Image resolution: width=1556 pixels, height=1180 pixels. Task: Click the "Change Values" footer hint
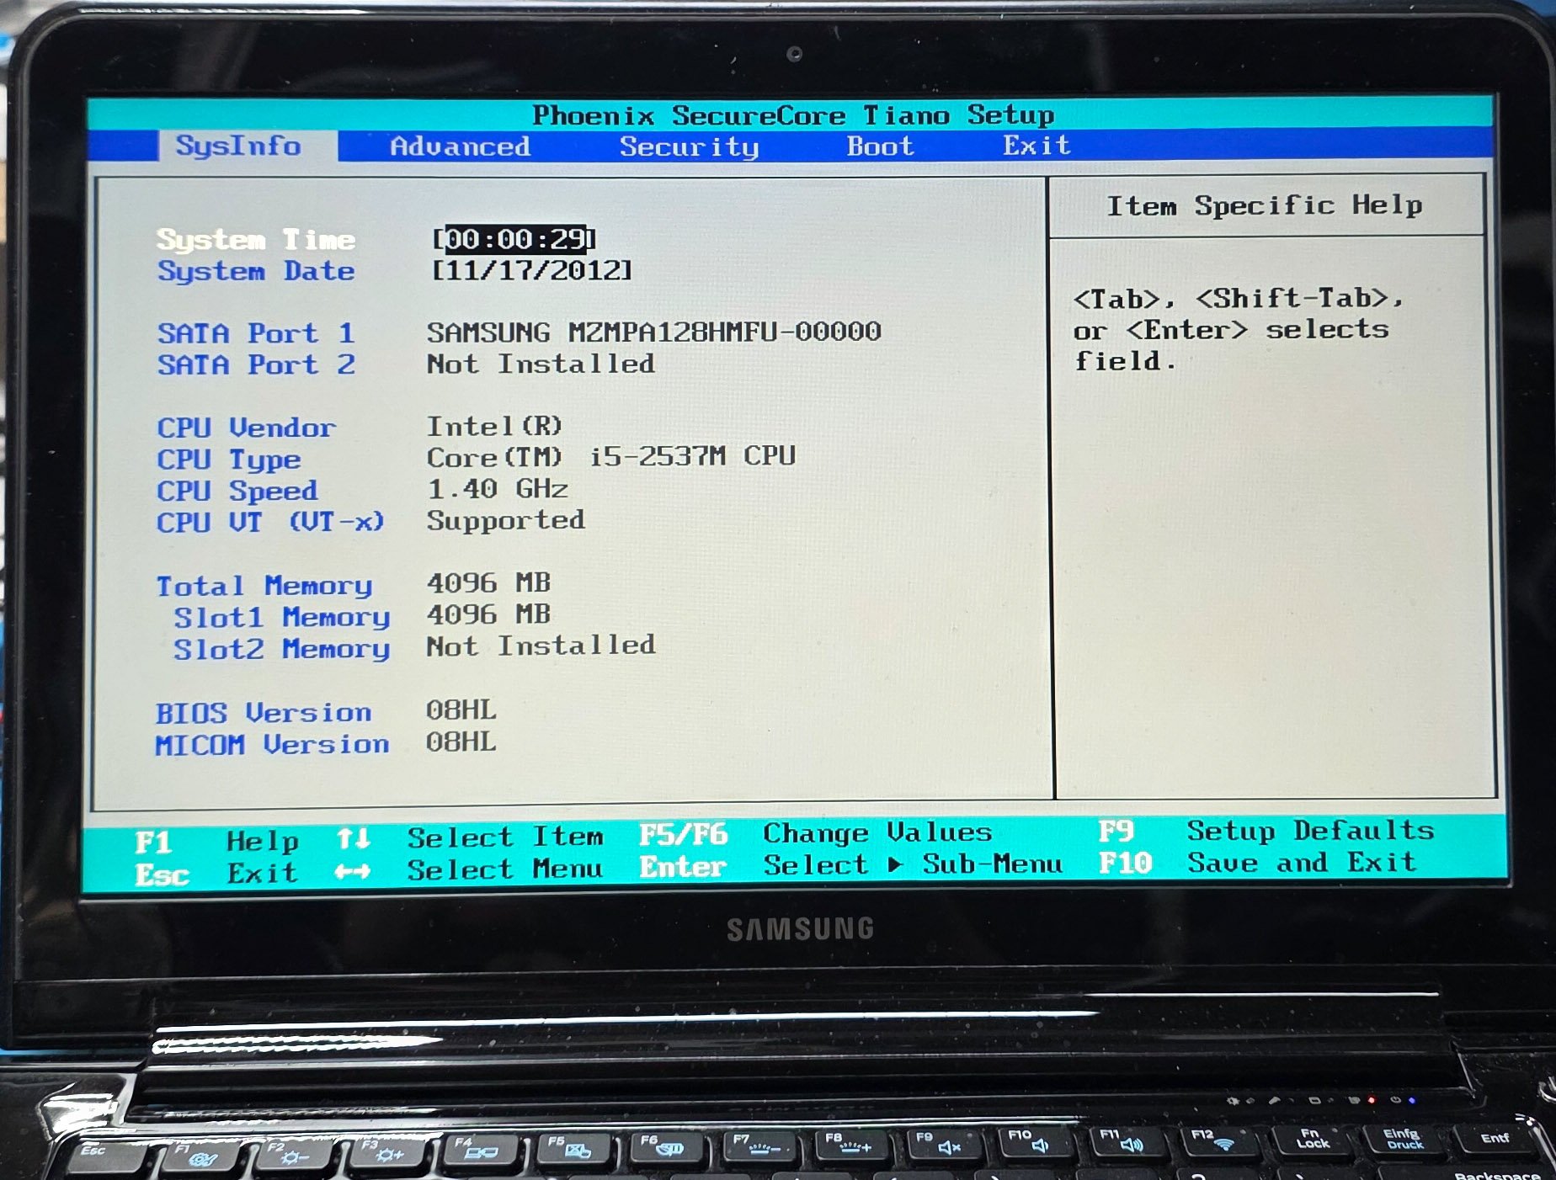[x=877, y=832]
